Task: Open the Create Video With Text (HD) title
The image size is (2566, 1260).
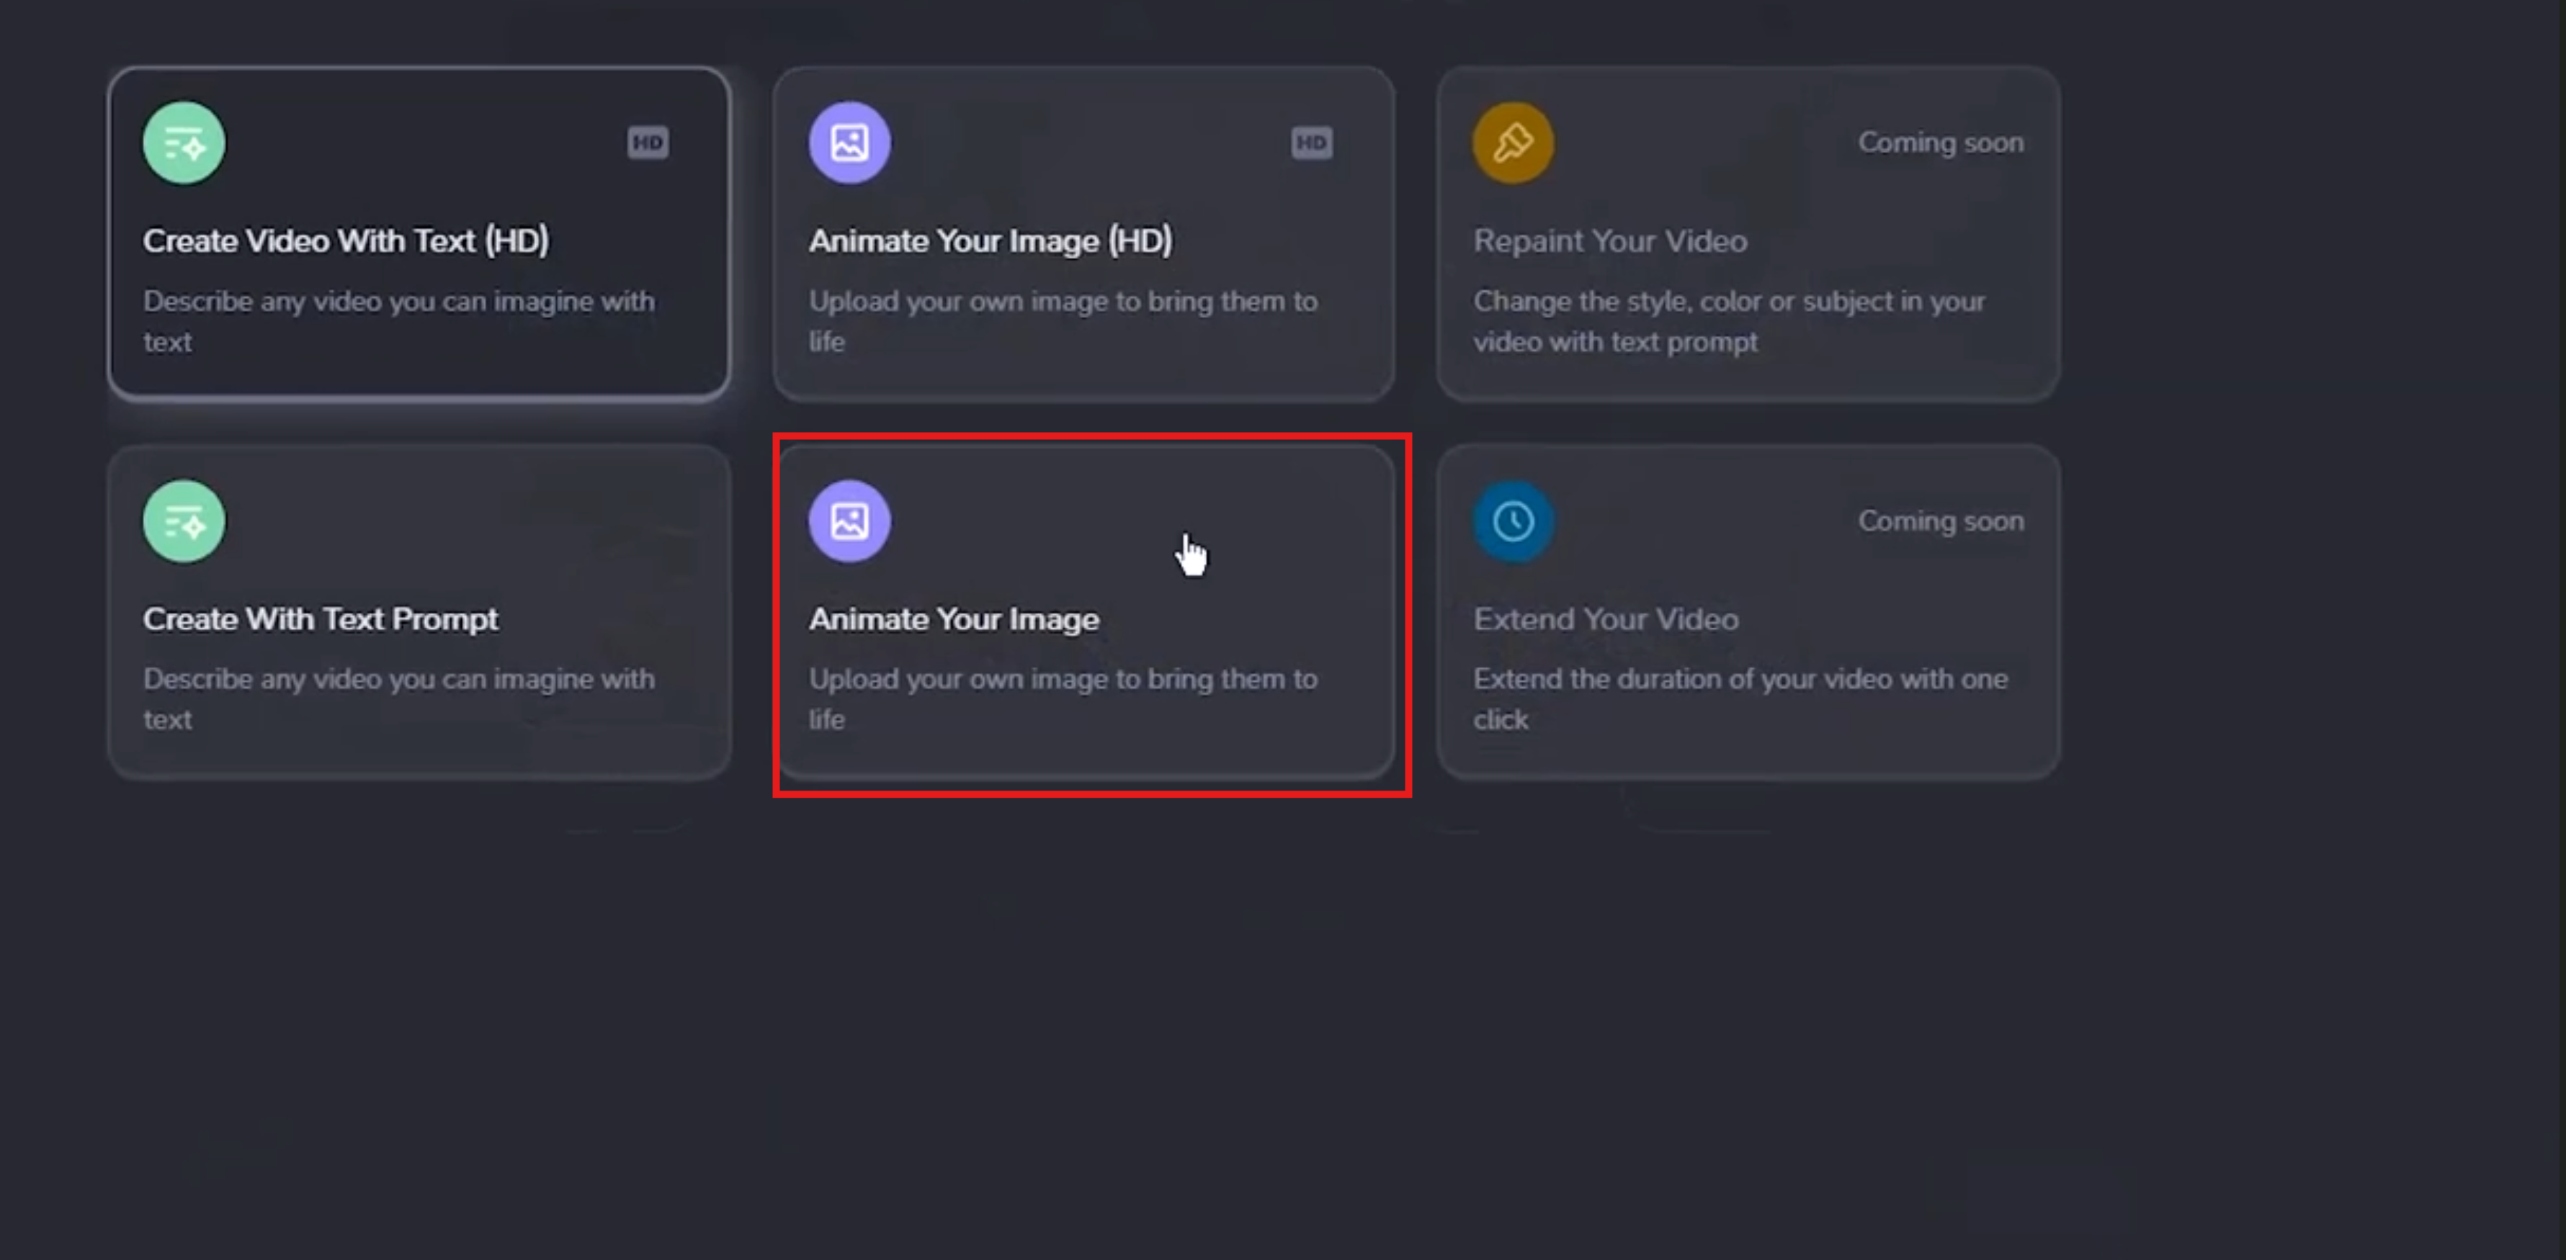Action: pos(346,241)
